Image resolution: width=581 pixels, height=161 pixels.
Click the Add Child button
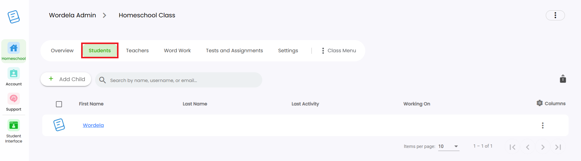66,79
